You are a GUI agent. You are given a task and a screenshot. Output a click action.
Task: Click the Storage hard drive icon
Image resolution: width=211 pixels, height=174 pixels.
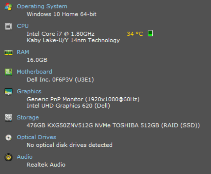click(9, 118)
